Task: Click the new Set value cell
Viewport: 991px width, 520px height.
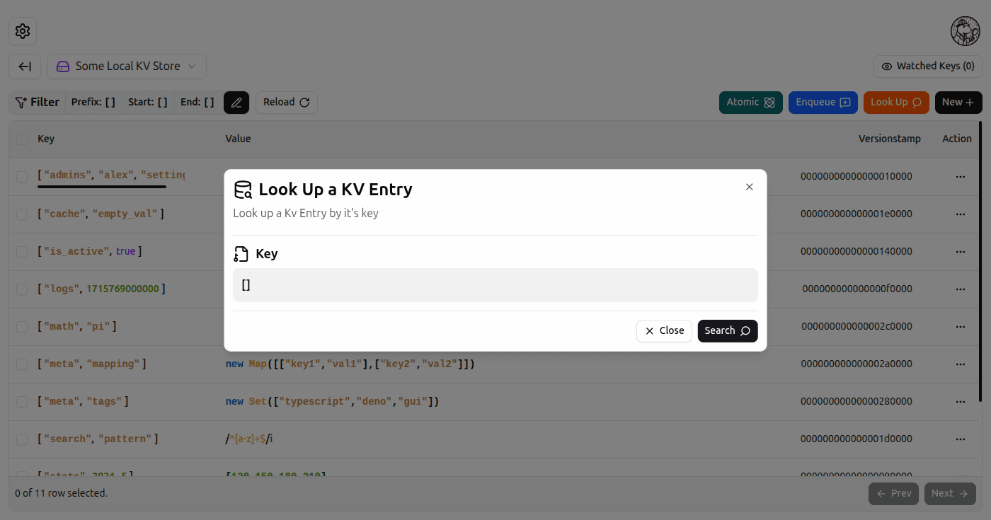Action: (333, 402)
